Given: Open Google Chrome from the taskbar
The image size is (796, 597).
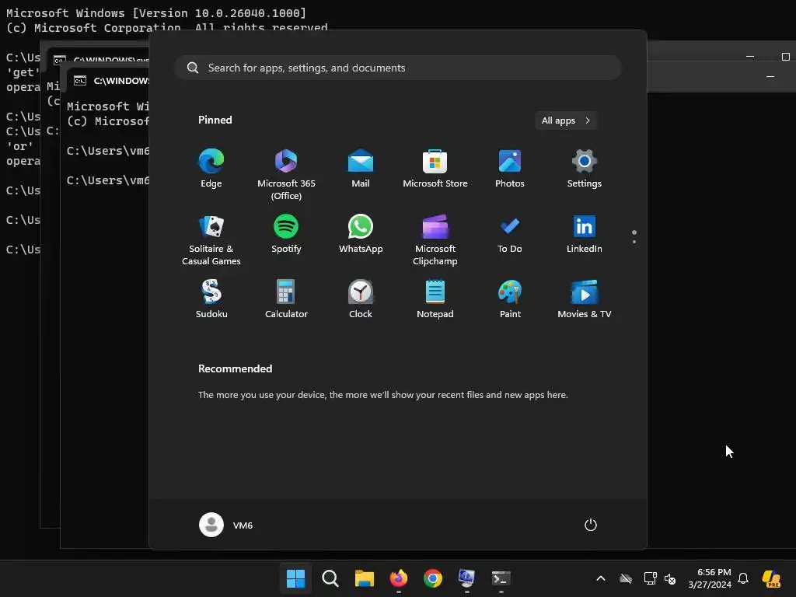Looking at the screenshot, I should 432,578.
